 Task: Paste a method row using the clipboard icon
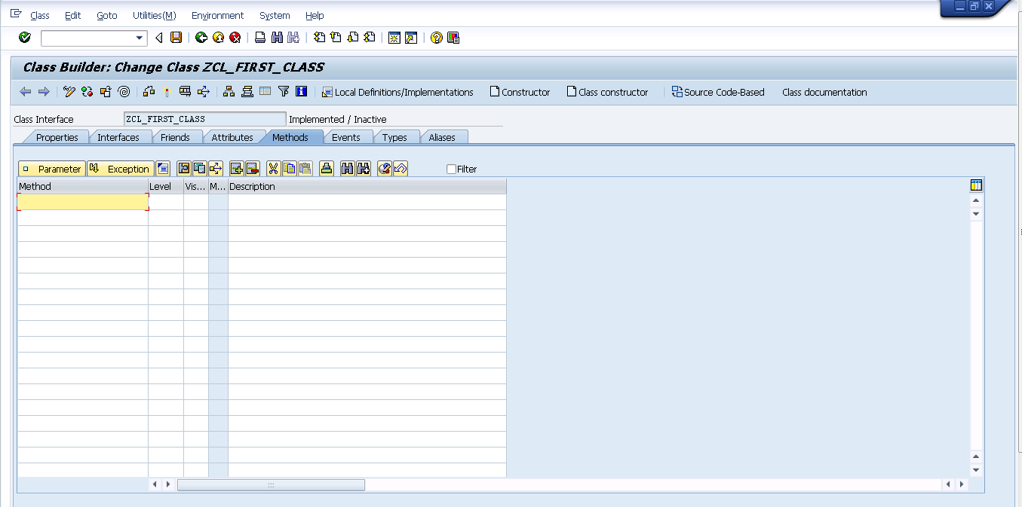click(306, 168)
